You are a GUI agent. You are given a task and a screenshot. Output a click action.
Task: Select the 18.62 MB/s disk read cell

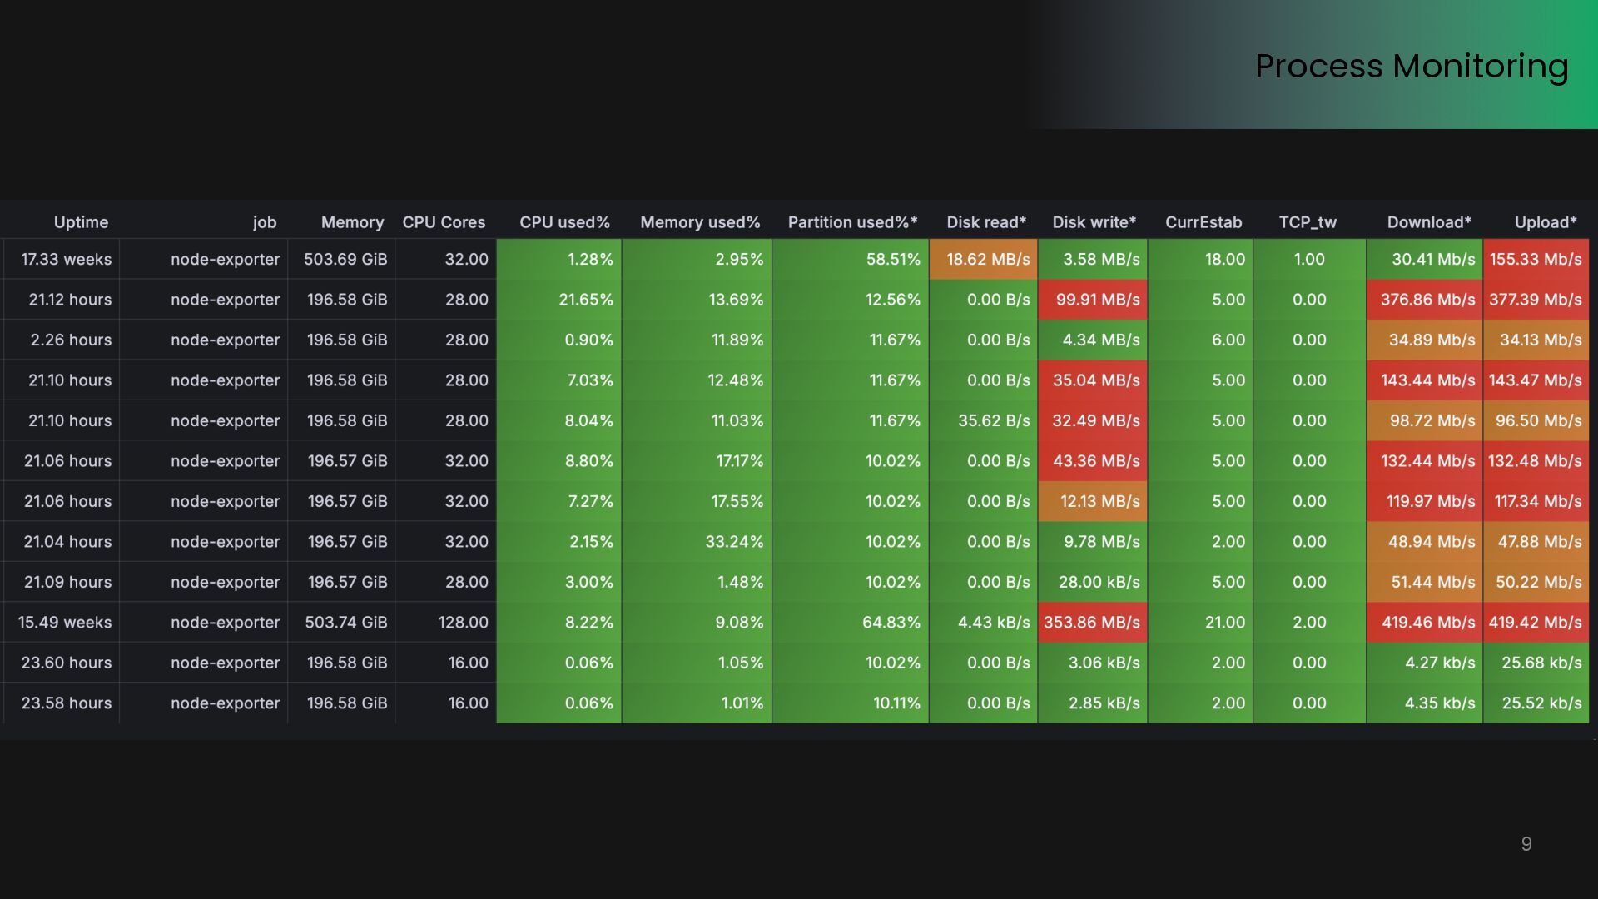coord(987,259)
